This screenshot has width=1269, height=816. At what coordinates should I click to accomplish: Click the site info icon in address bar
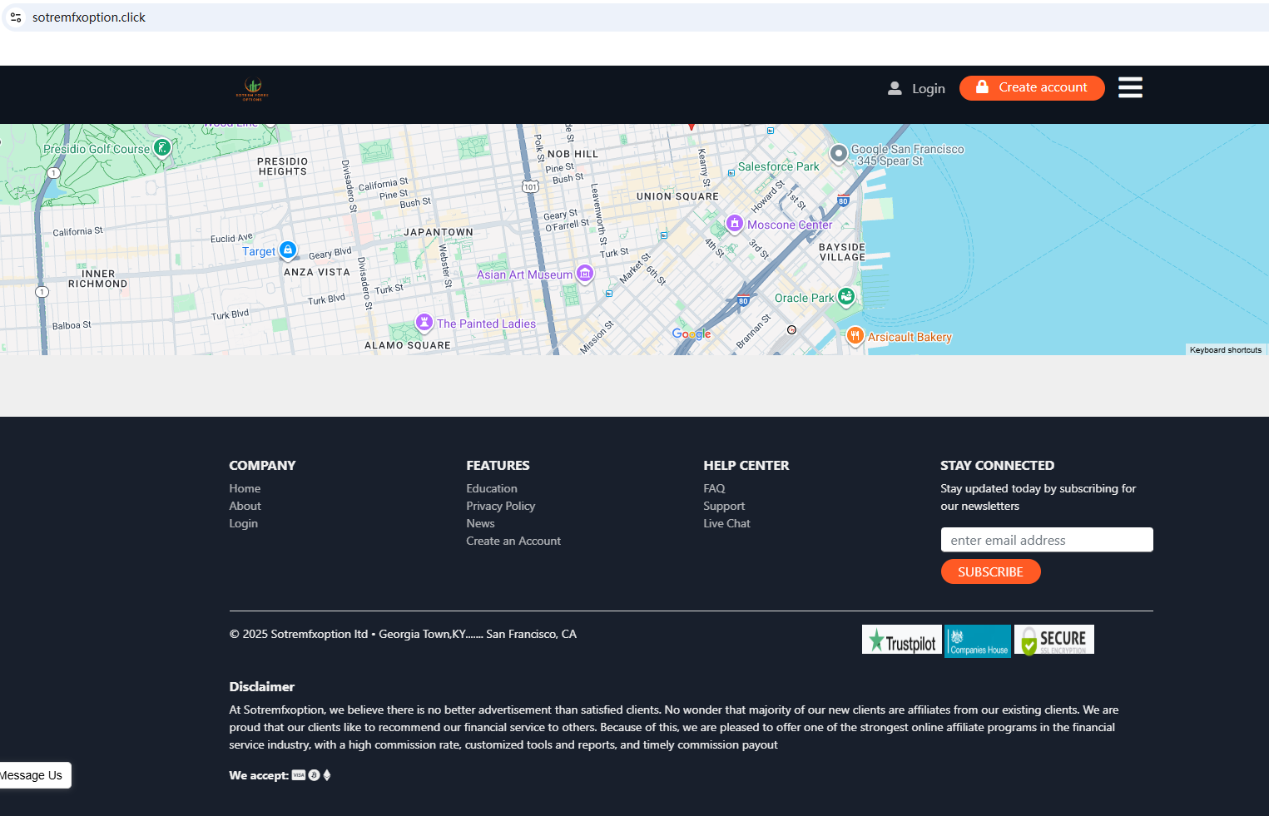pyautogui.click(x=16, y=17)
